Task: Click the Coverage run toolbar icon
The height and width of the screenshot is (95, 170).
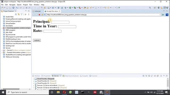Action: (x=75, y=8)
